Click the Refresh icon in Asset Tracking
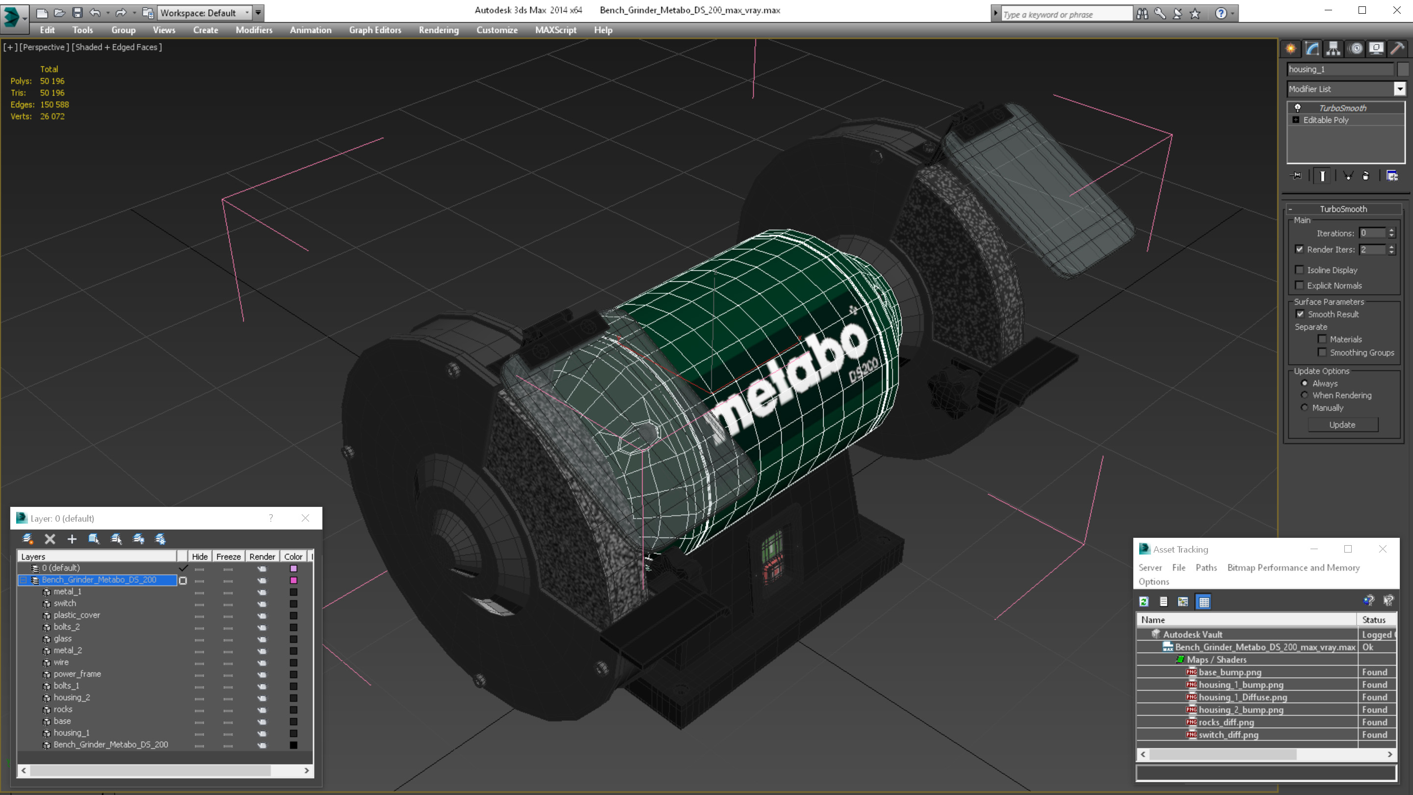This screenshot has height=795, width=1413. pyautogui.click(x=1144, y=602)
